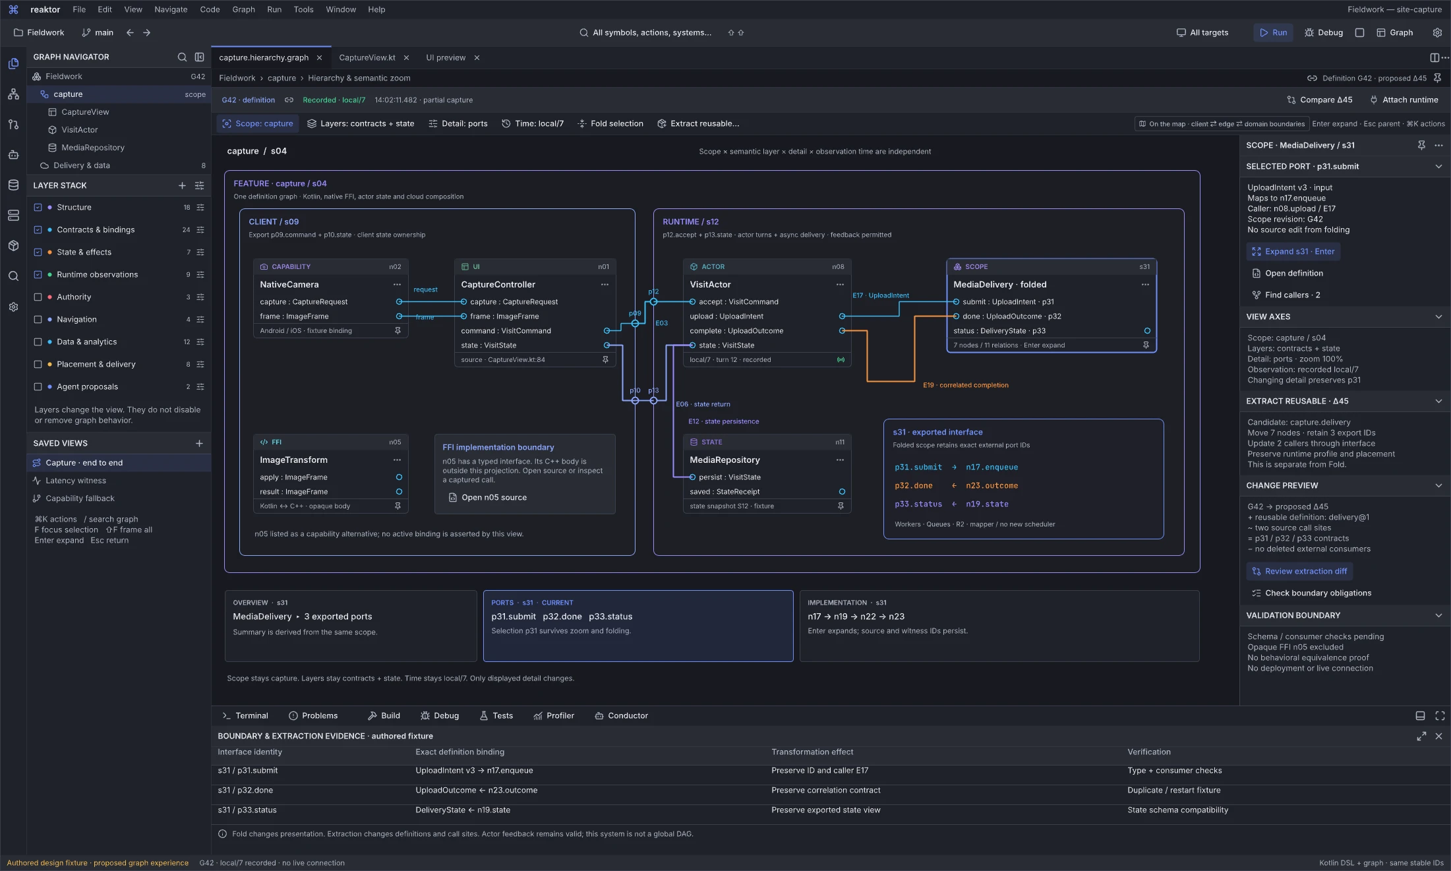The width and height of the screenshot is (1451, 871).
Task: Open the search icon in the left activity bar
Action: click(13, 276)
